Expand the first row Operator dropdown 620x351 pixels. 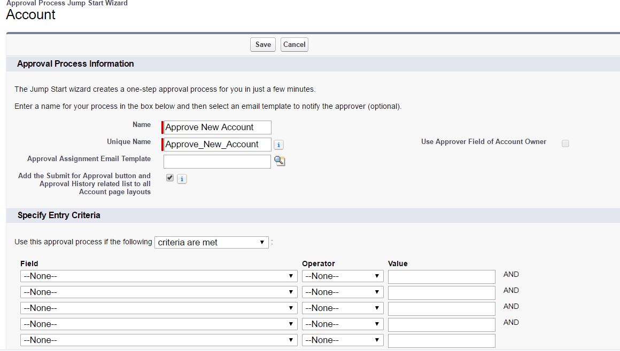[342, 276]
